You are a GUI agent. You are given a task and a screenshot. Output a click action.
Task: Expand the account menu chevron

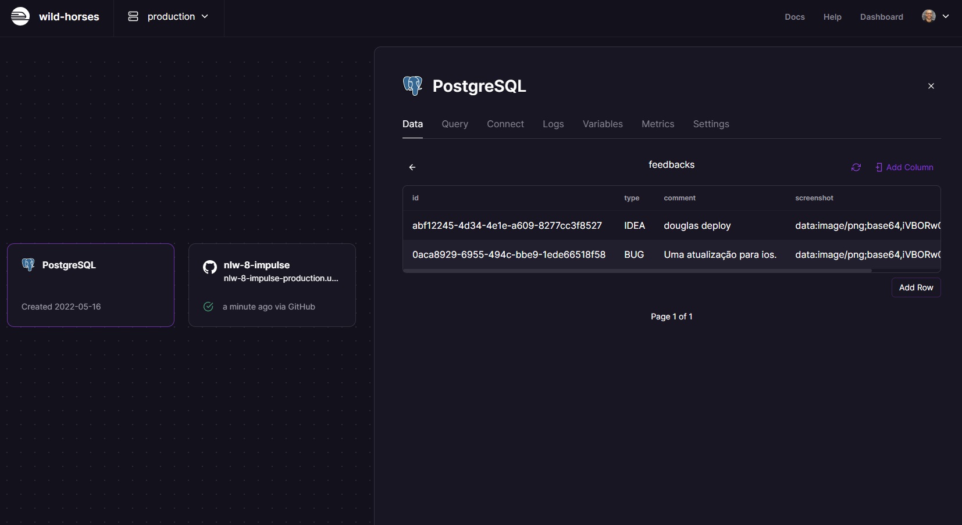[x=946, y=17]
